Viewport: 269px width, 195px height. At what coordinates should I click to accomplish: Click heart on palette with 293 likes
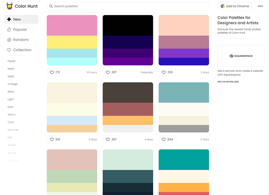167,72
